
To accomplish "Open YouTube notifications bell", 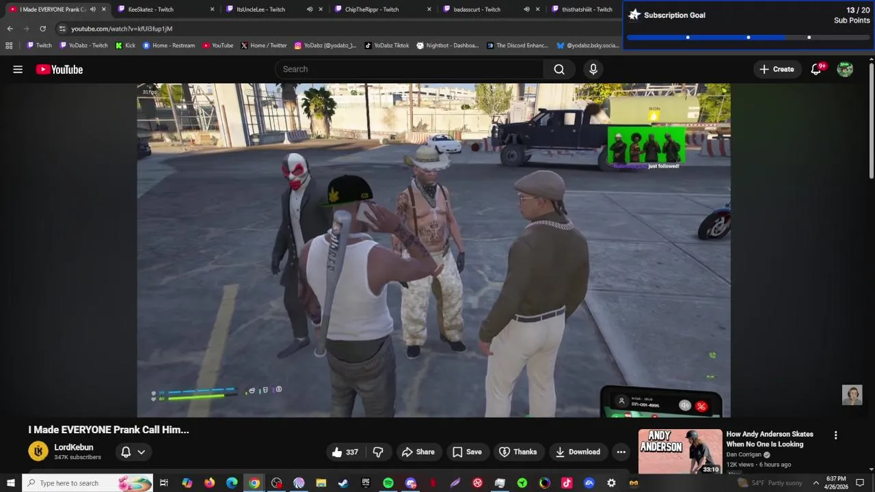I will coord(816,69).
